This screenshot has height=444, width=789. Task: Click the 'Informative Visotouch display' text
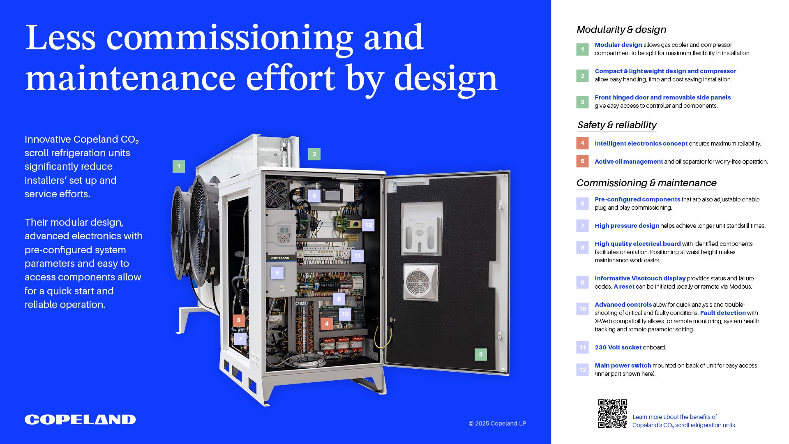tap(640, 278)
